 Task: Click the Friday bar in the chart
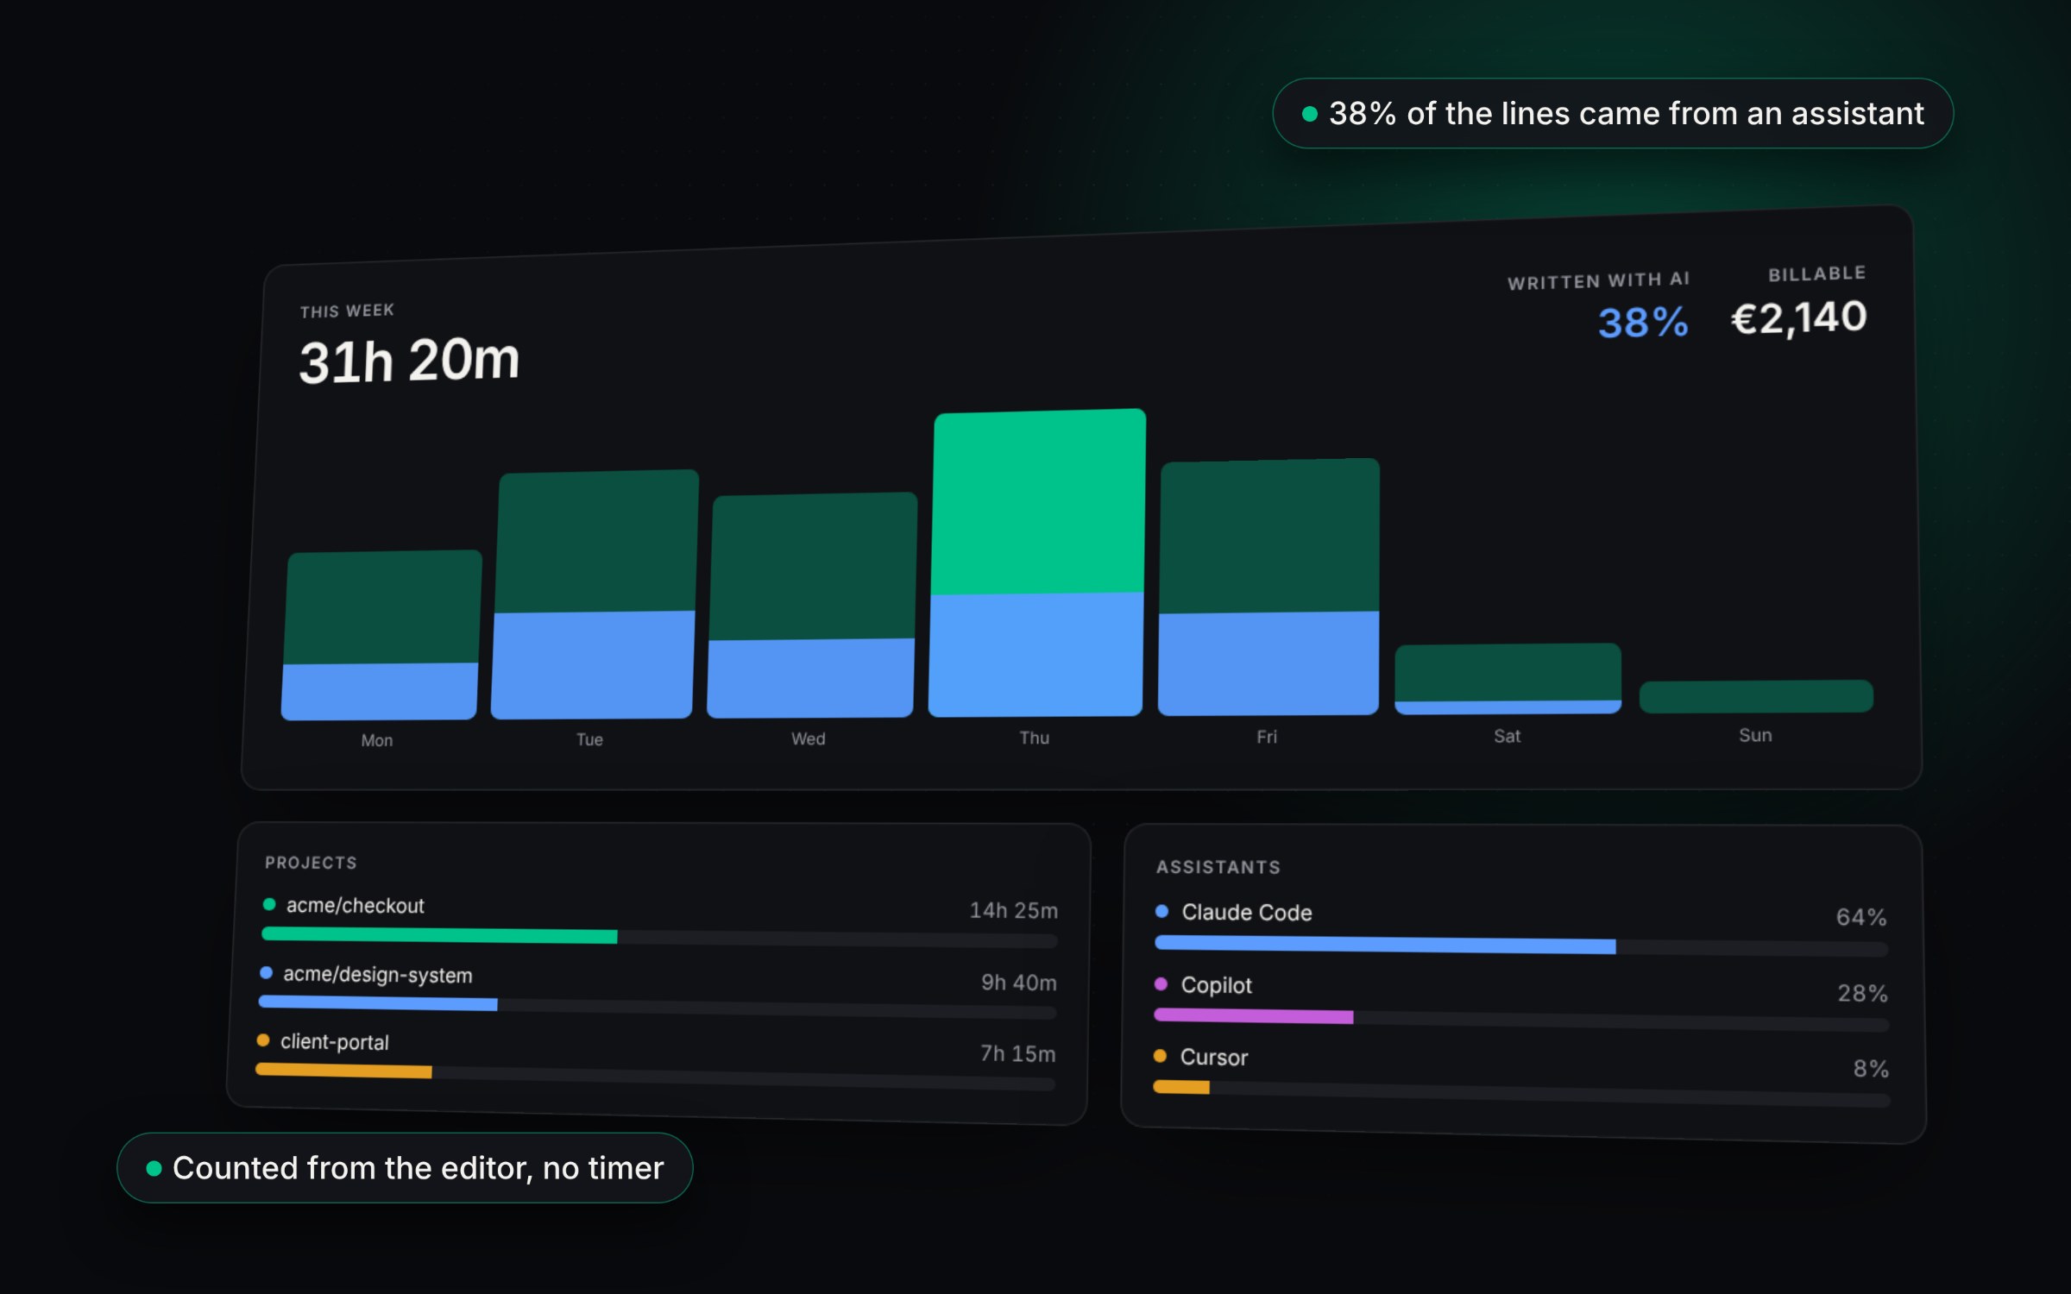pyautogui.click(x=1268, y=587)
